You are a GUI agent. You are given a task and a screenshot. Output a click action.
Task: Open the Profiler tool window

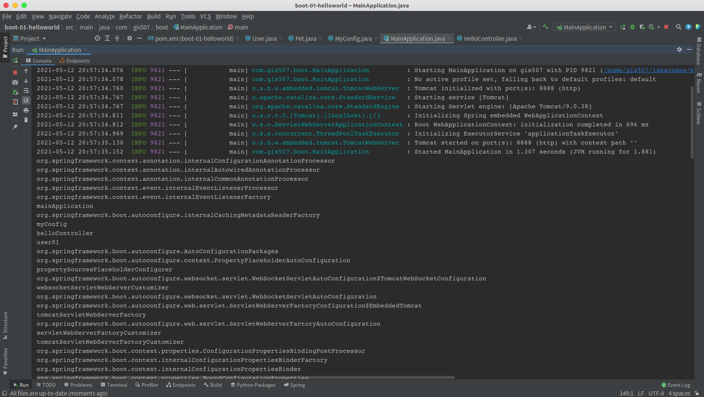(x=147, y=385)
